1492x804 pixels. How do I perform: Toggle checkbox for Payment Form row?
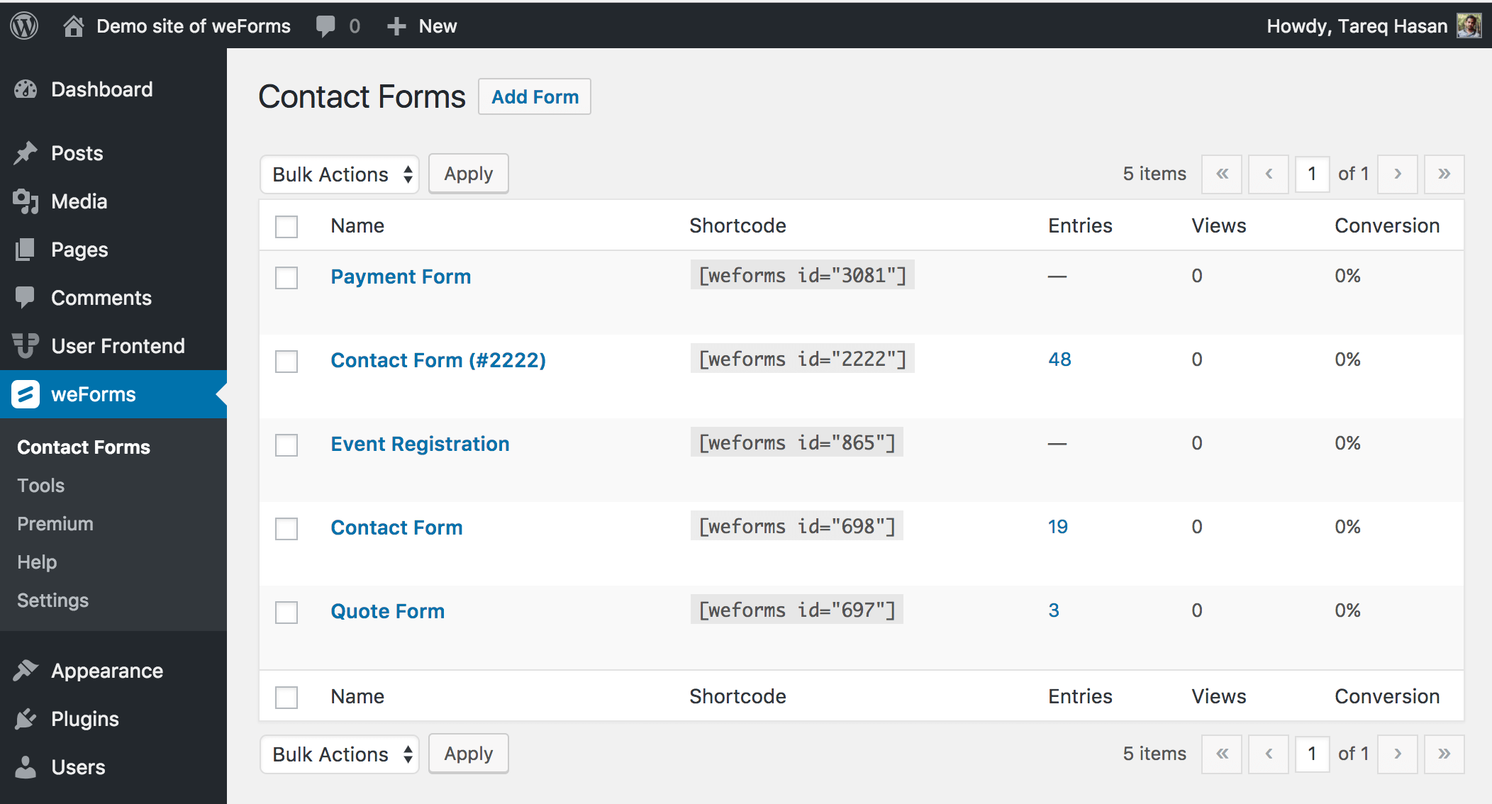[287, 277]
